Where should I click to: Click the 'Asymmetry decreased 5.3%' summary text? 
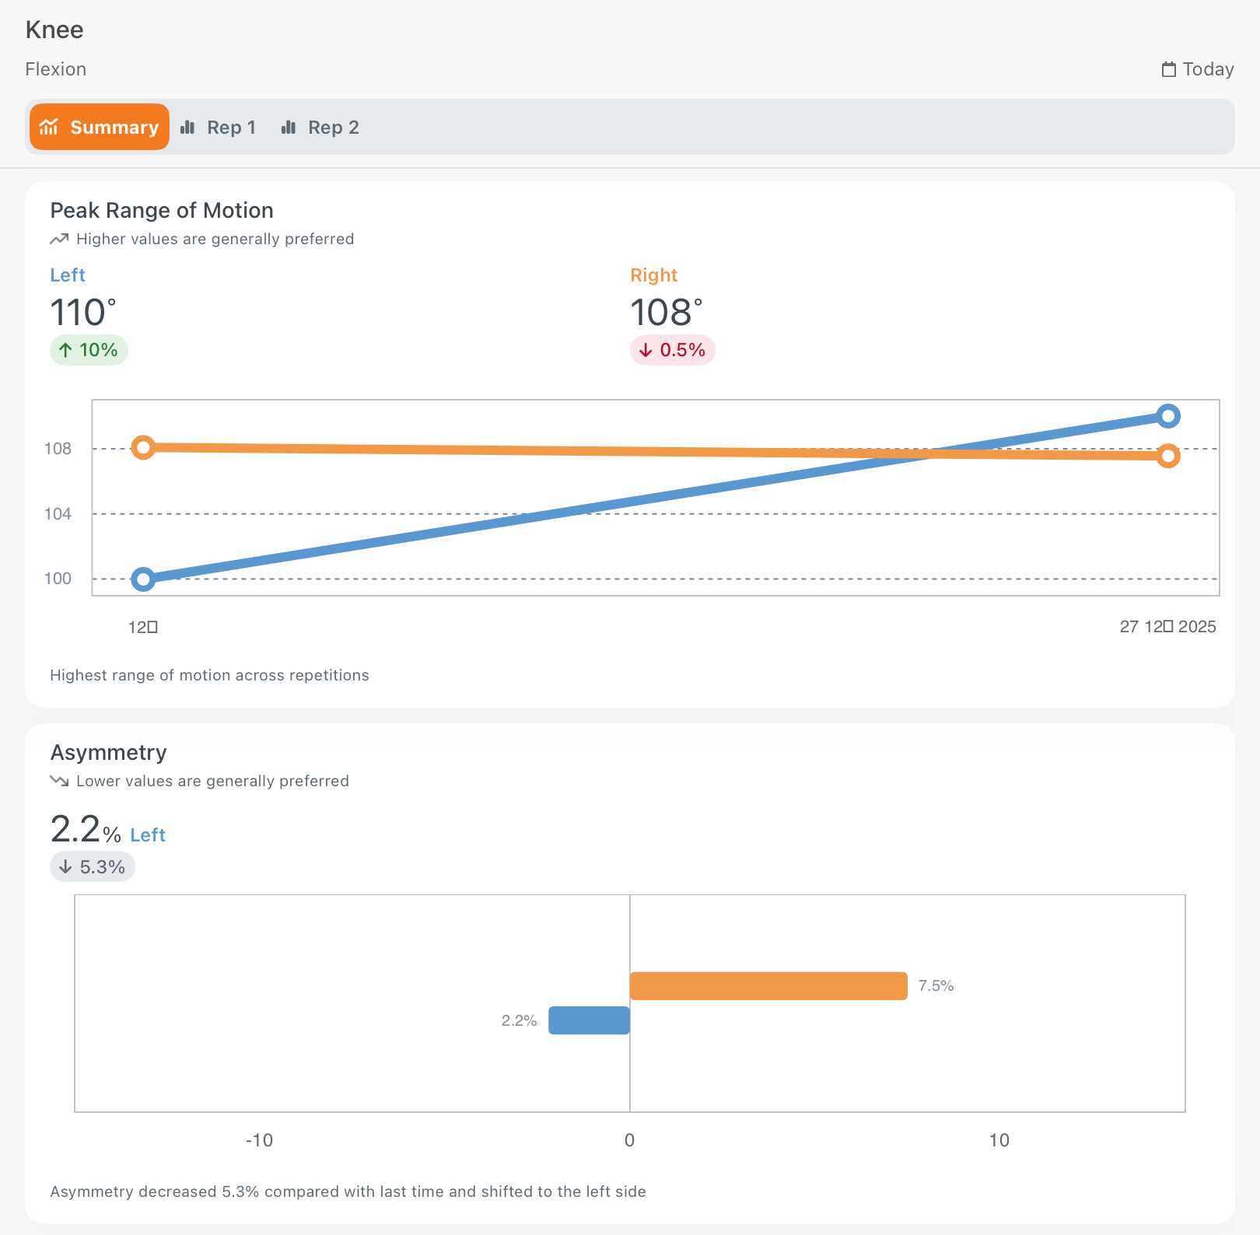pyautogui.click(x=348, y=1191)
